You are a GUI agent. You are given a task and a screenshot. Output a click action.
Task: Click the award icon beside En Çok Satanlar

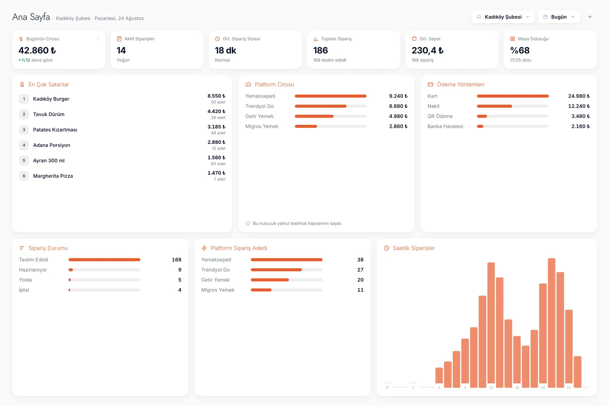pyautogui.click(x=22, y=84)
